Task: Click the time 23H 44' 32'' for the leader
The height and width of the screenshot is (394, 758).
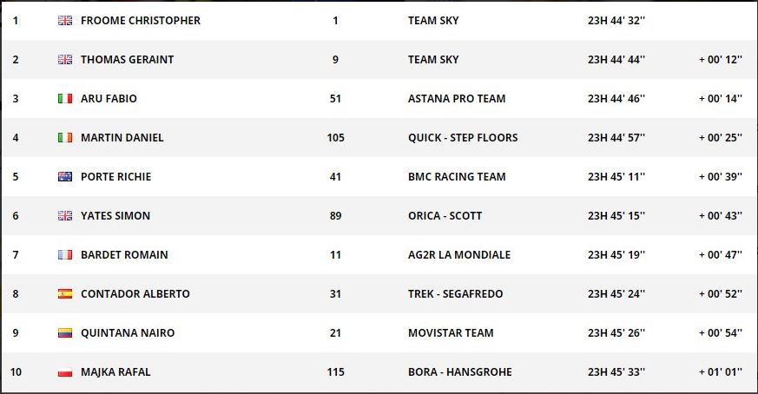Action: tap(616, 20)
